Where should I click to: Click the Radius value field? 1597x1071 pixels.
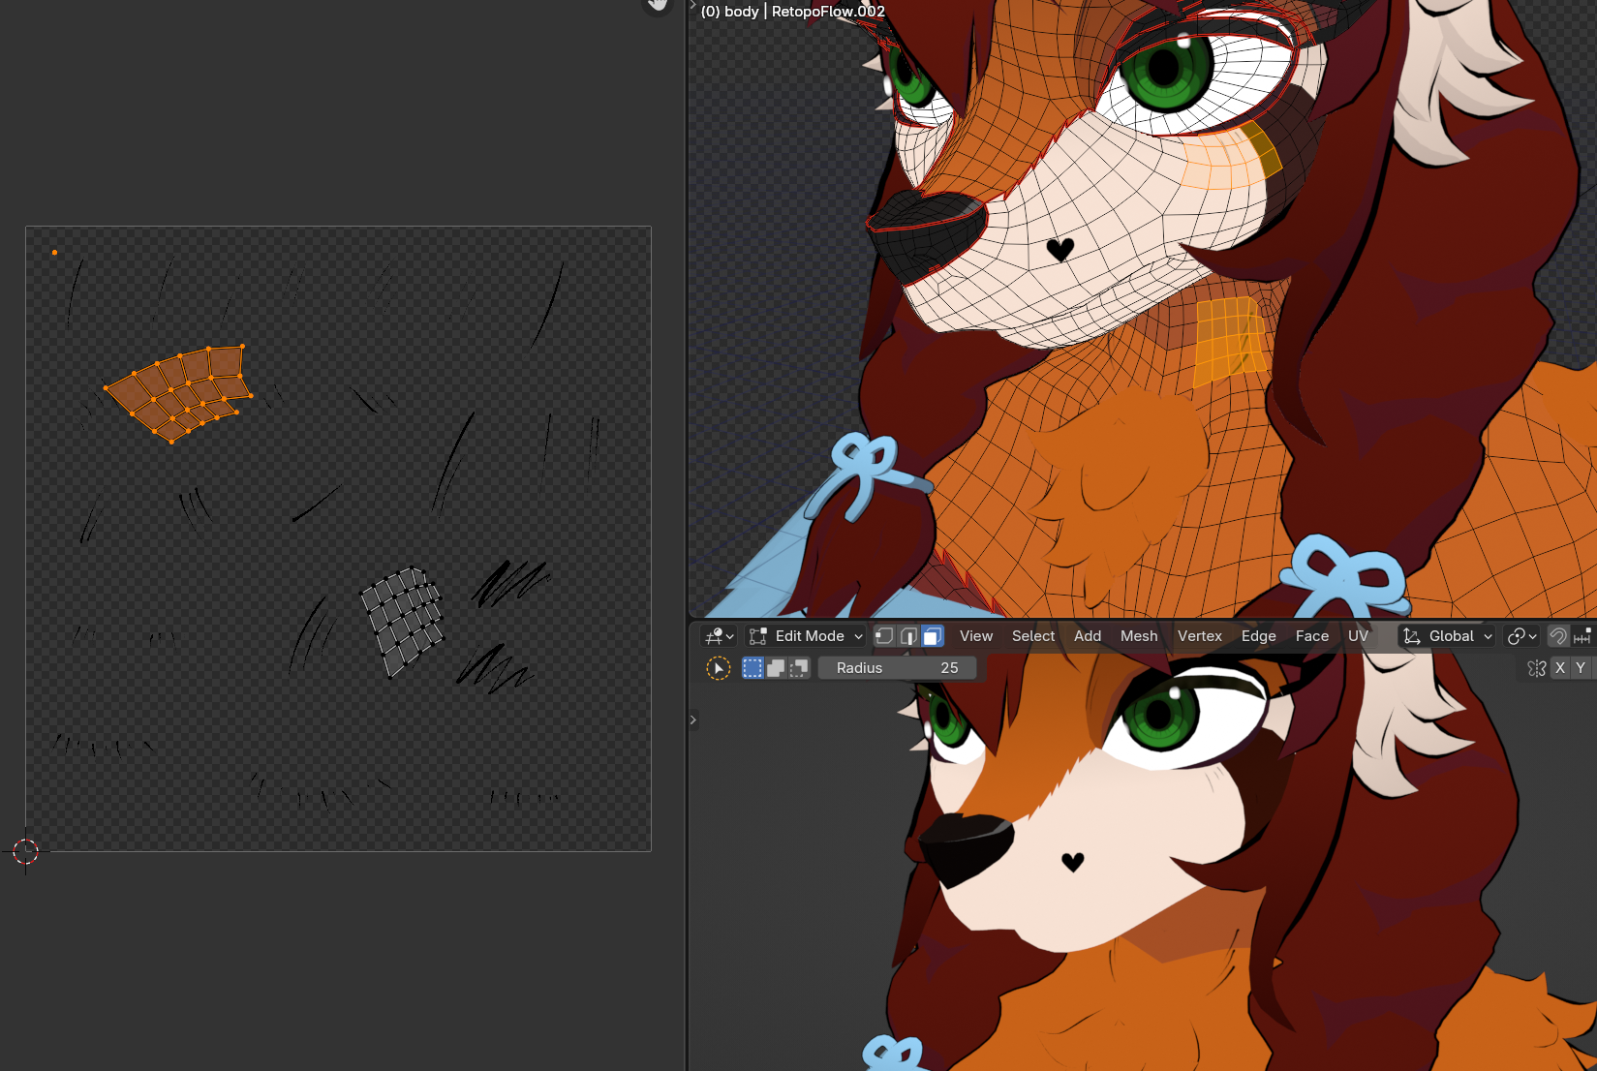(897, 668)
